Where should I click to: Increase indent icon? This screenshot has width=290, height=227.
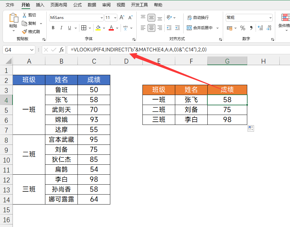[177, 28]
